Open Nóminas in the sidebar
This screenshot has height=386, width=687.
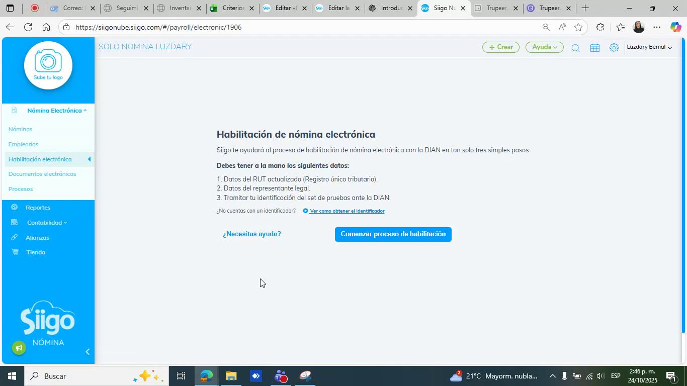[21, 129]
